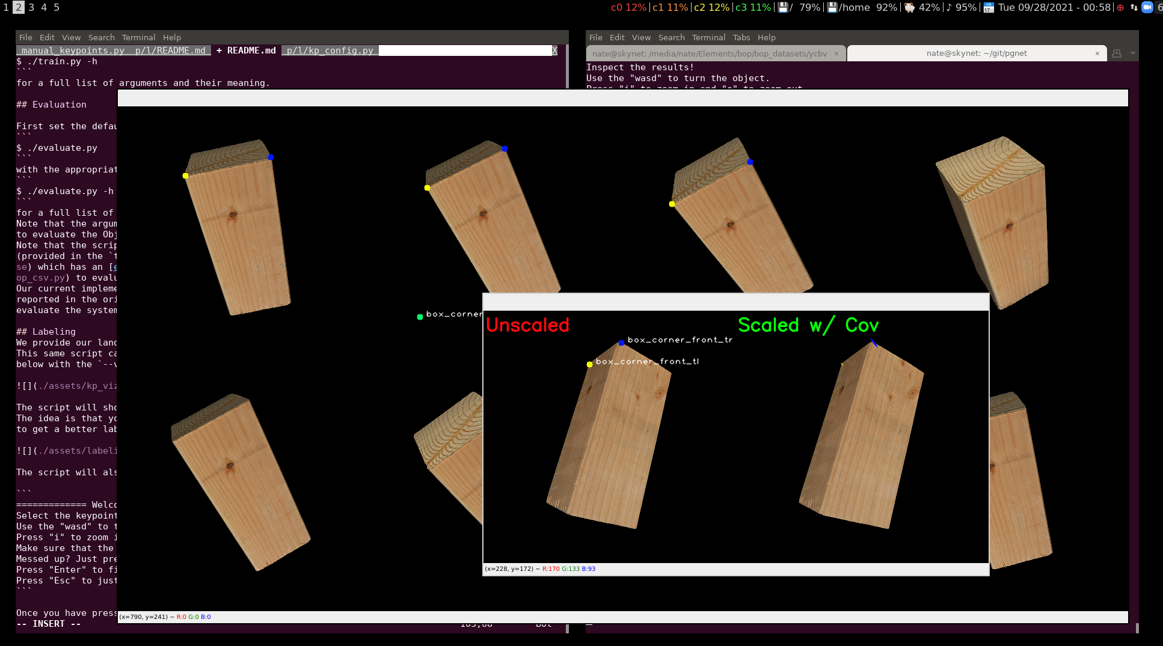Open File menu in right terminal window
This screenshot has height=646, width=1163.
(596, 37)
